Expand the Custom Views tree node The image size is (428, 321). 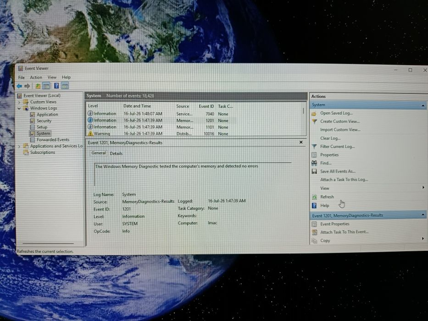coord(19,102)
